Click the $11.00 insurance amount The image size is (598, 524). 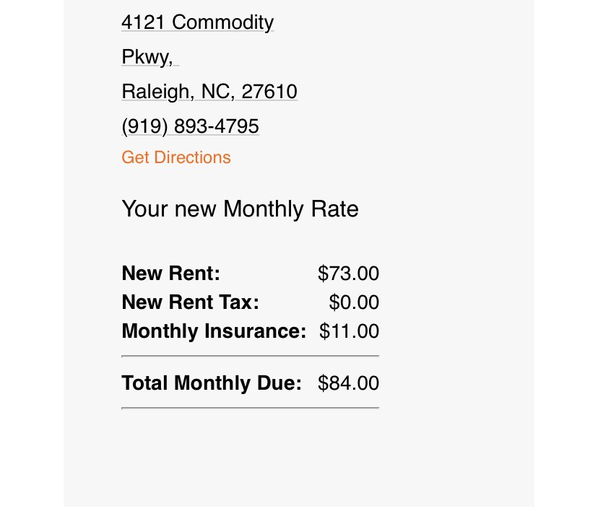click(349, 331)
